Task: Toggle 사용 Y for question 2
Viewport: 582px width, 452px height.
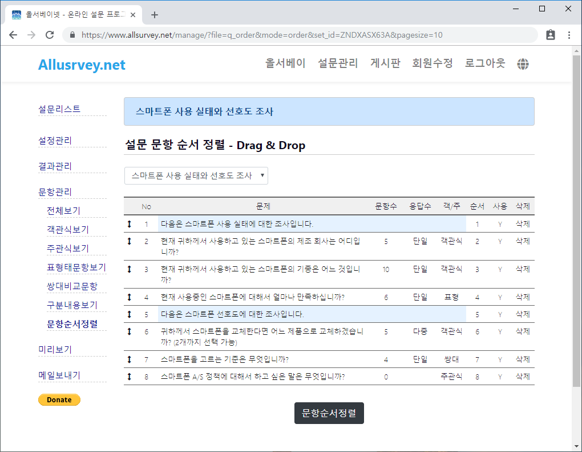Action: [500, 241]
